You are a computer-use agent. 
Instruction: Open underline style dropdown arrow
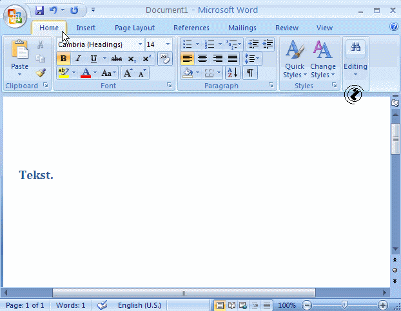[x=104, y=59]
